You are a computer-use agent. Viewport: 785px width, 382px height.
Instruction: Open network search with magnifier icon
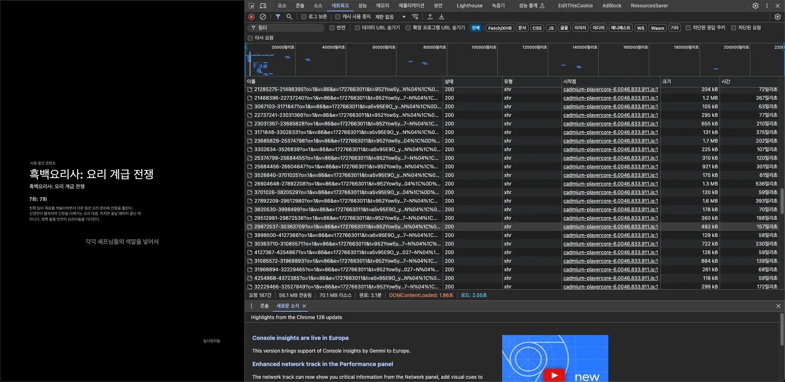pos(289,17)
